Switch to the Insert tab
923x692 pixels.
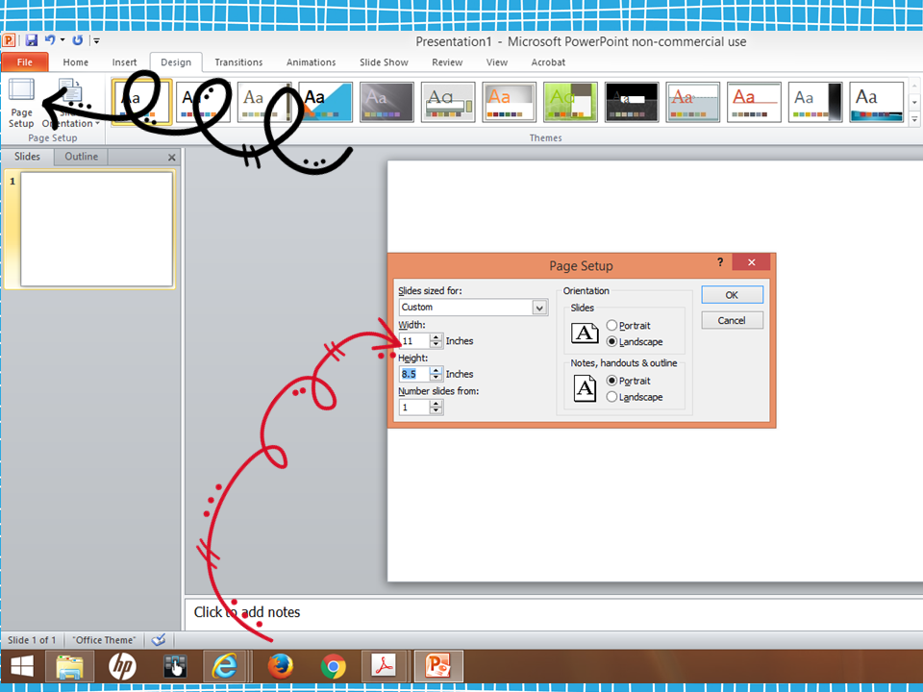124,62
